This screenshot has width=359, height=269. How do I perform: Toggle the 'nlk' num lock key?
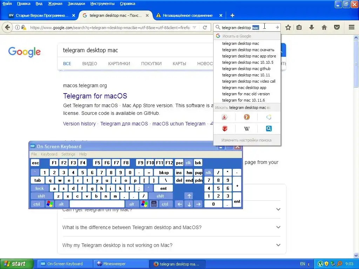[208, 172]
